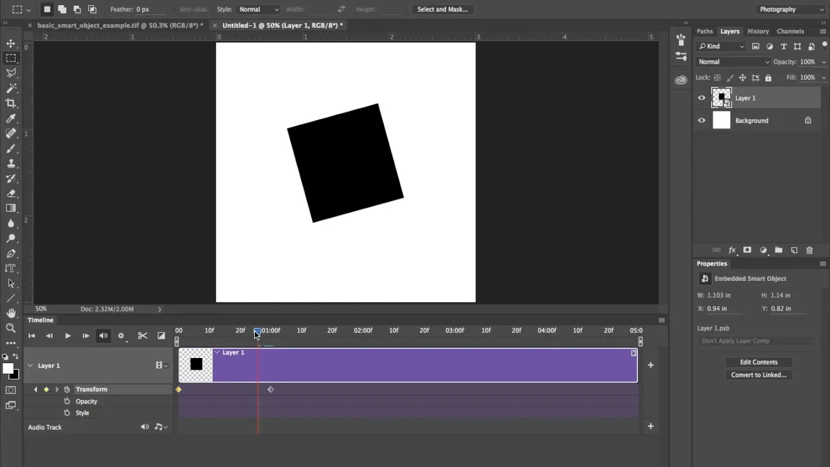Image resolution: width=830 pixels, height=467 pixels.
Task: Click Convert to Linked button
Action: coord(759,375)
